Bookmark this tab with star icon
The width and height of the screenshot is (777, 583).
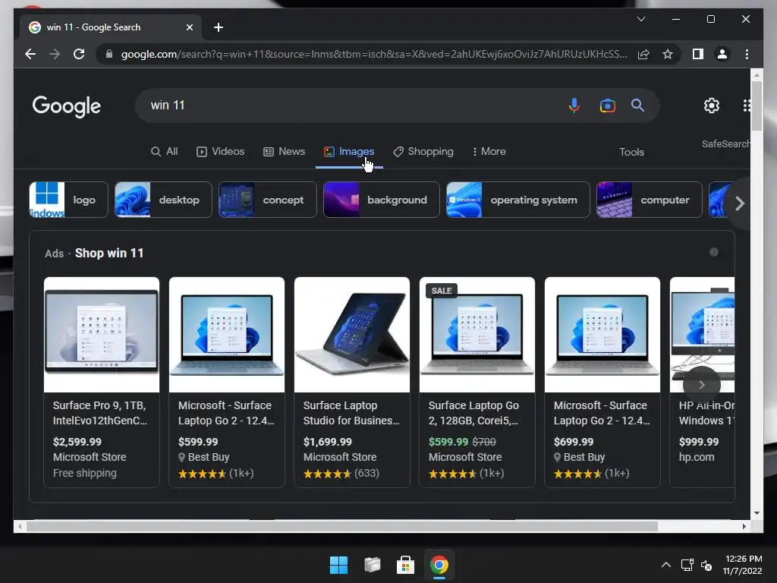click(x=668, y=54)
